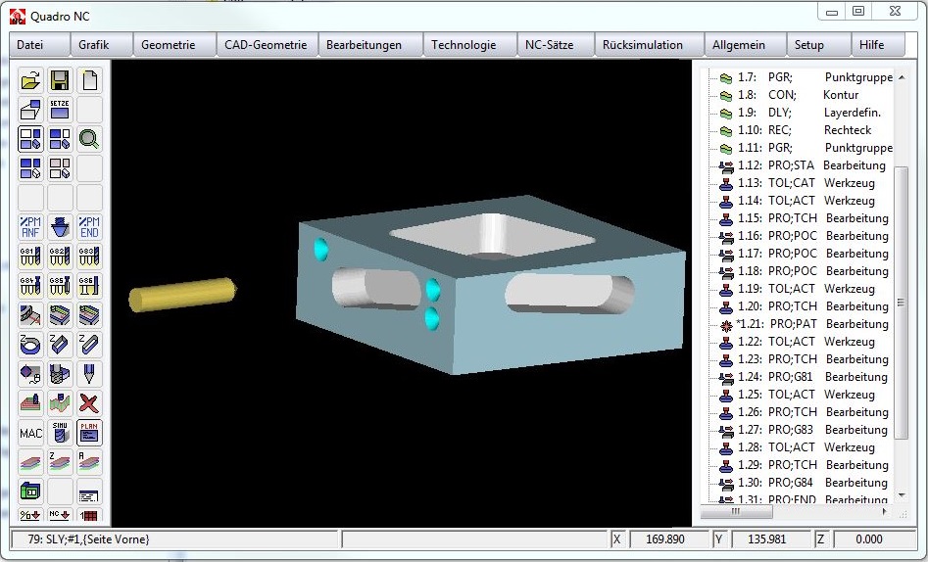This screenshot has height=562, width=928.
Task: Click the tree panel's scroll-down arrow
Action: point(903,495)
